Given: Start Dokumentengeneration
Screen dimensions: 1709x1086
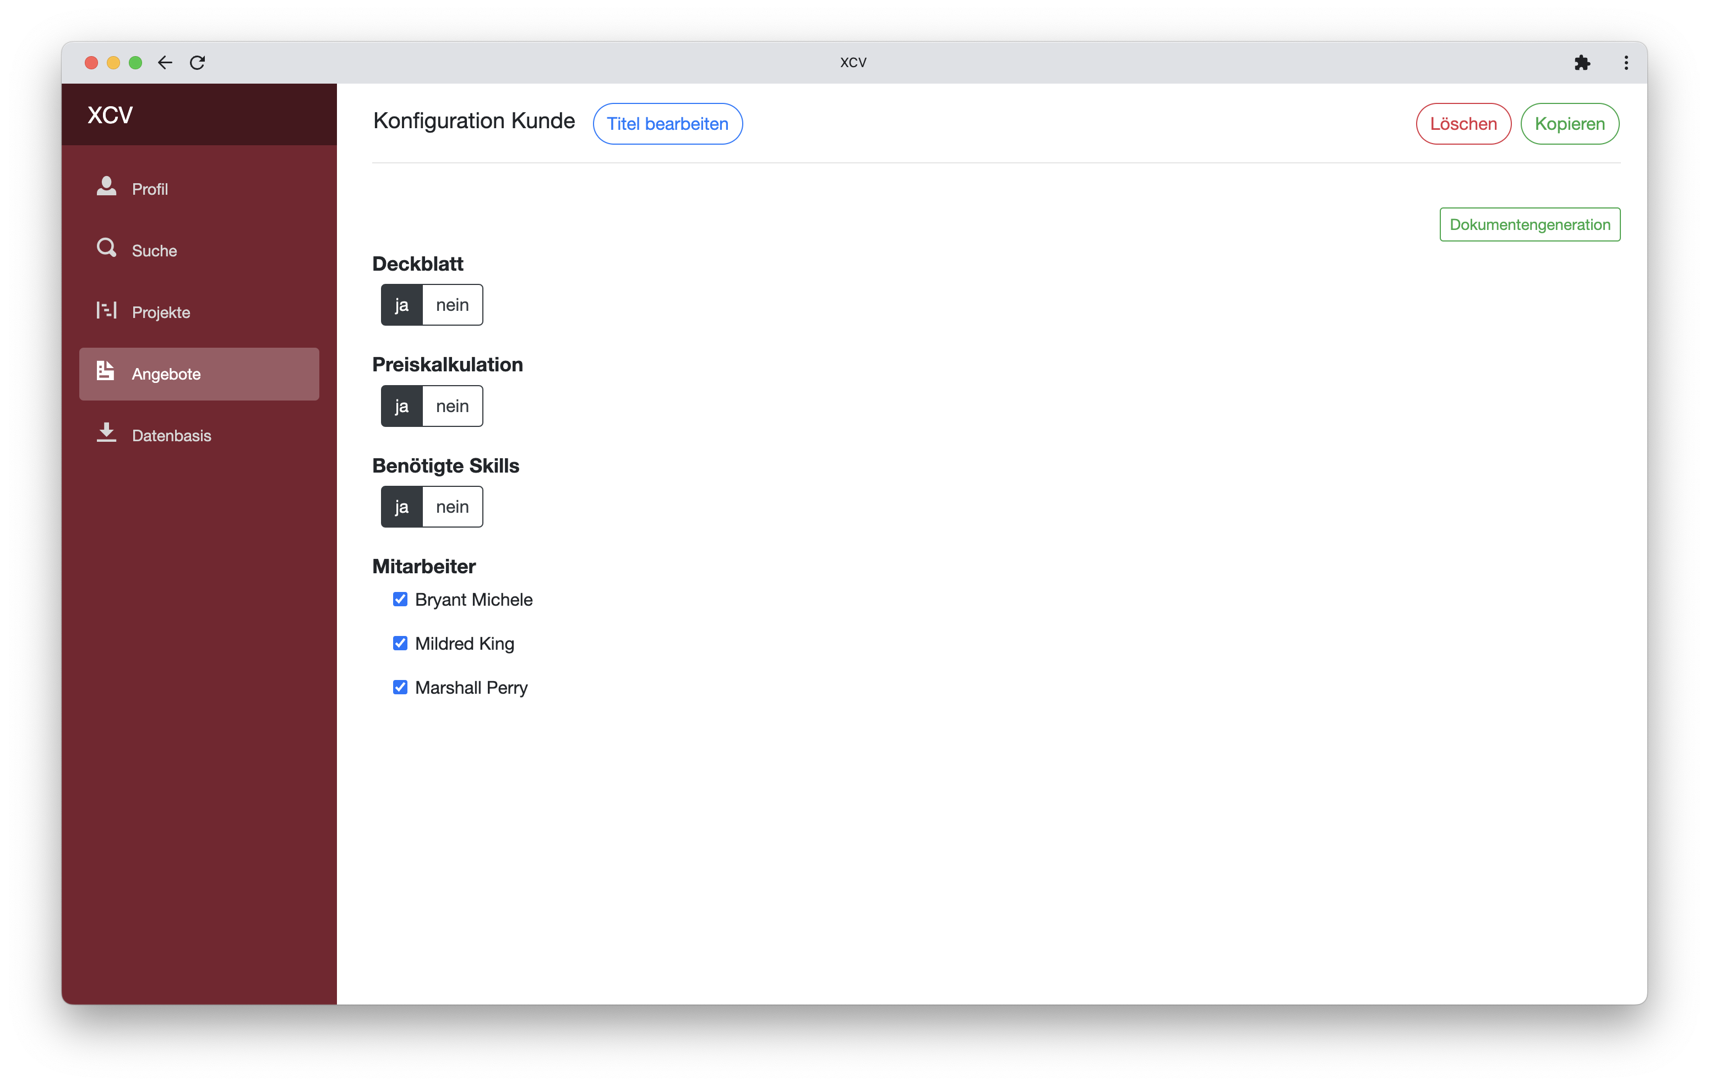Looking at the screenshot, I should pos(1530,224).
